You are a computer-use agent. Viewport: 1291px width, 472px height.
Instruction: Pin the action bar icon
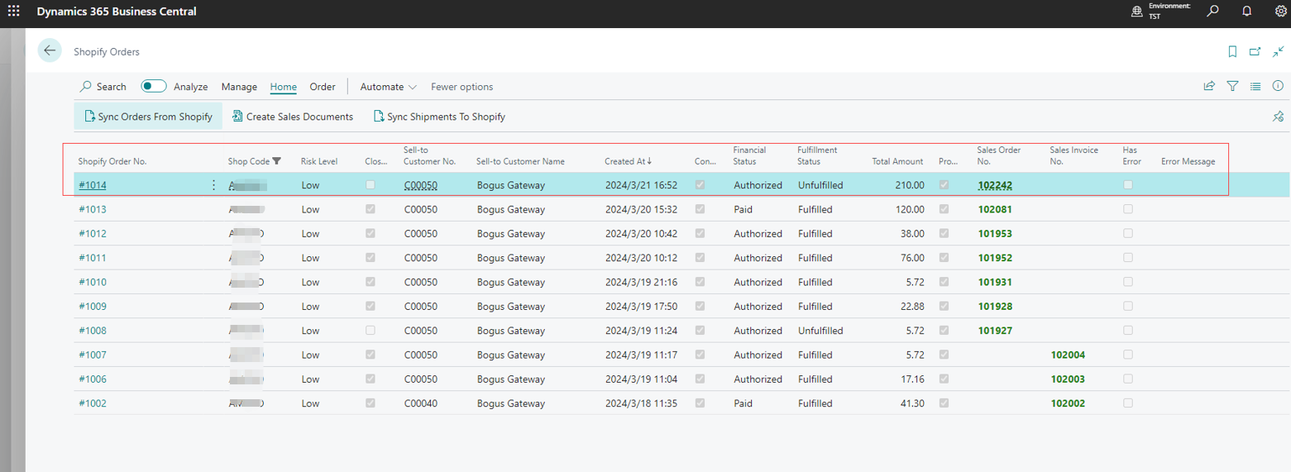click(x=1278, y=117)
